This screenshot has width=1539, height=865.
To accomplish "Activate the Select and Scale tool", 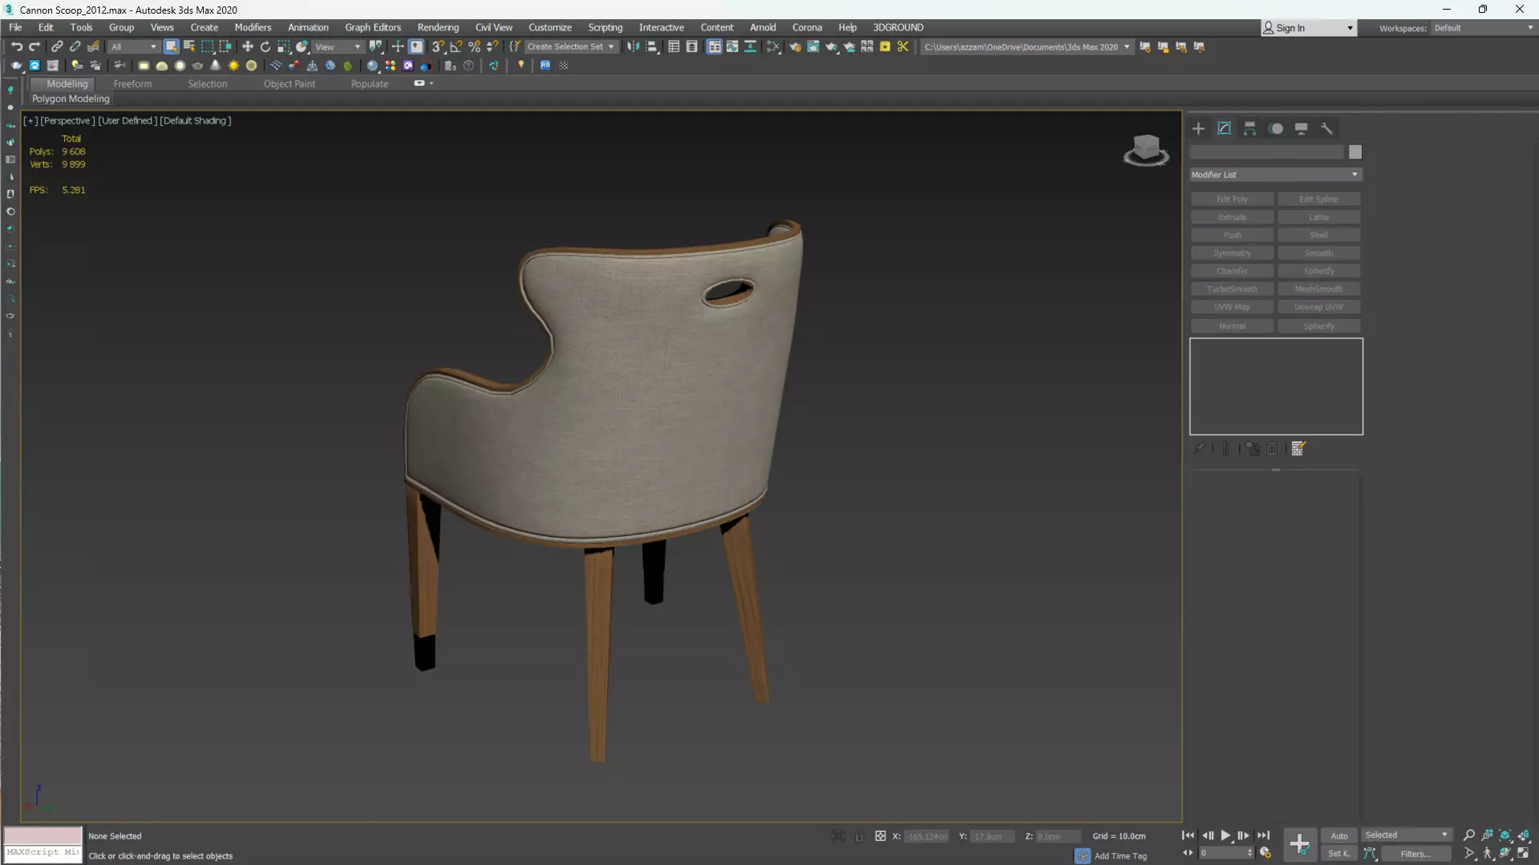I will pyautogui.click(x=284, y=46).
